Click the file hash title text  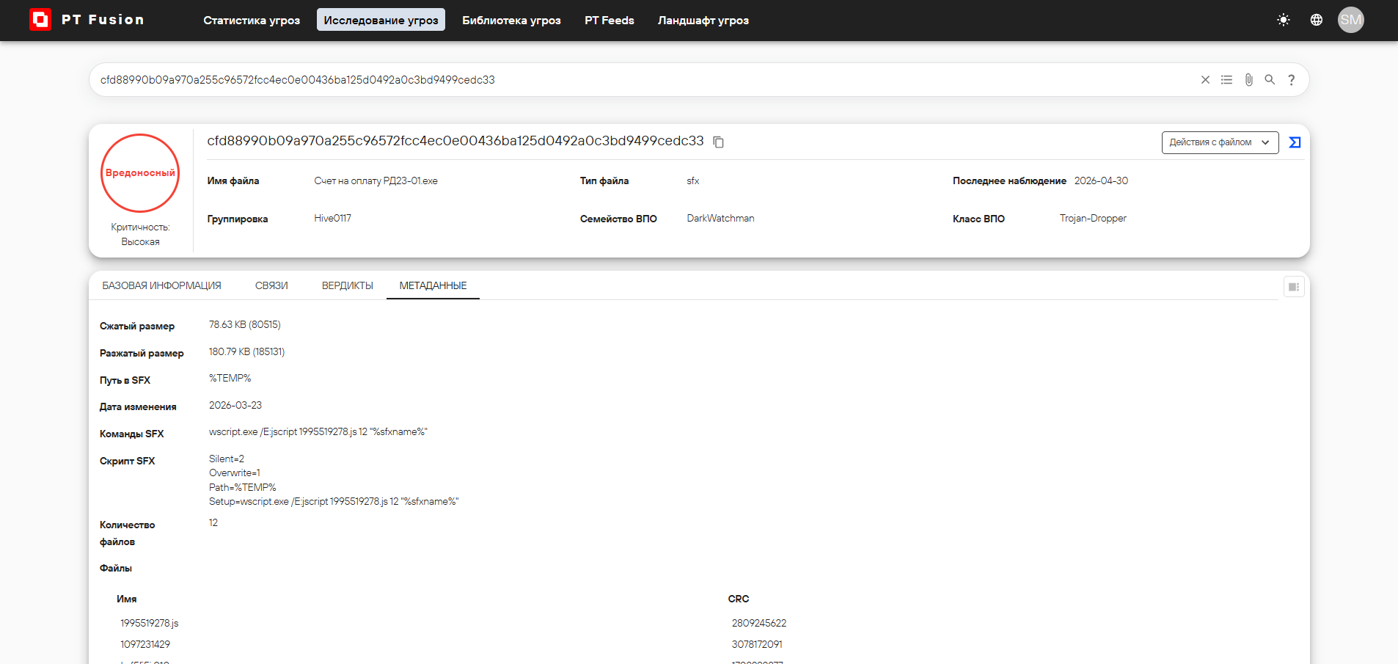point(455,141)
